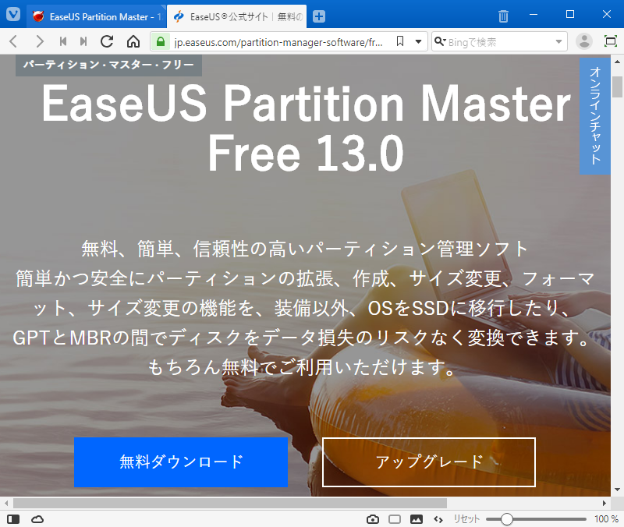The image size is (624, 527).
Task: Open the bookmark dropdown in the address bar
Action: click(418, 41)
